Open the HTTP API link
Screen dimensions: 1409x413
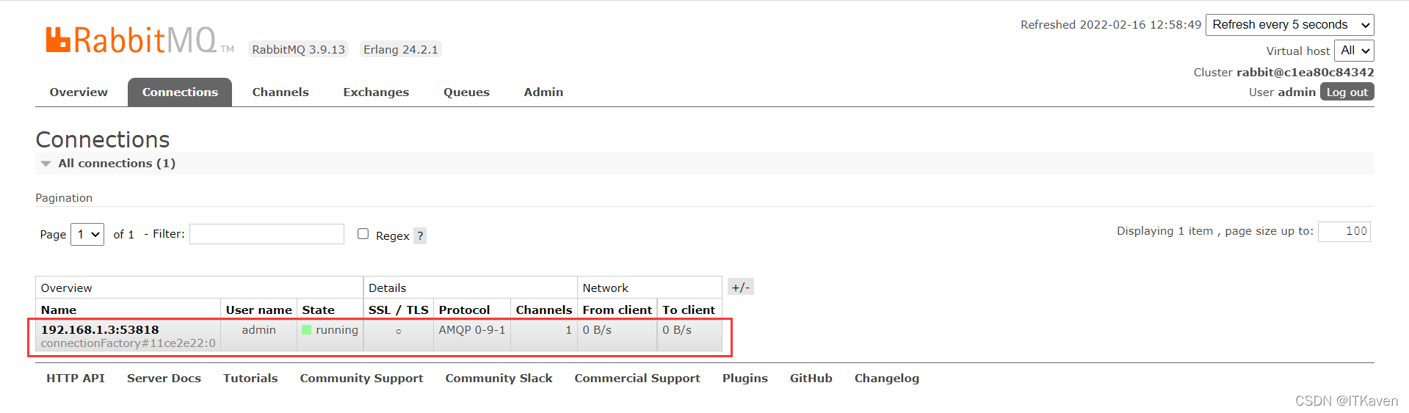tap(76, 379)
